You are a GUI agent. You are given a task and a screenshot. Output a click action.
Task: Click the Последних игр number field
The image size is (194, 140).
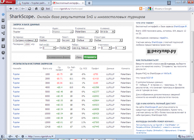click(x=27, y=44)
